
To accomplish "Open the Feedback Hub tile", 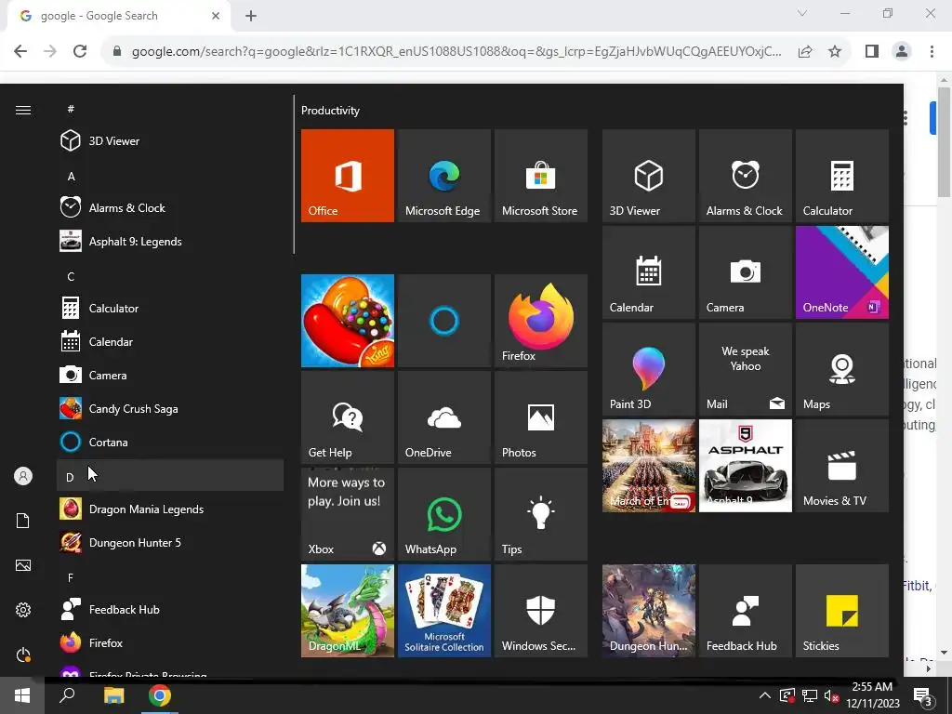I will [745, 610].
